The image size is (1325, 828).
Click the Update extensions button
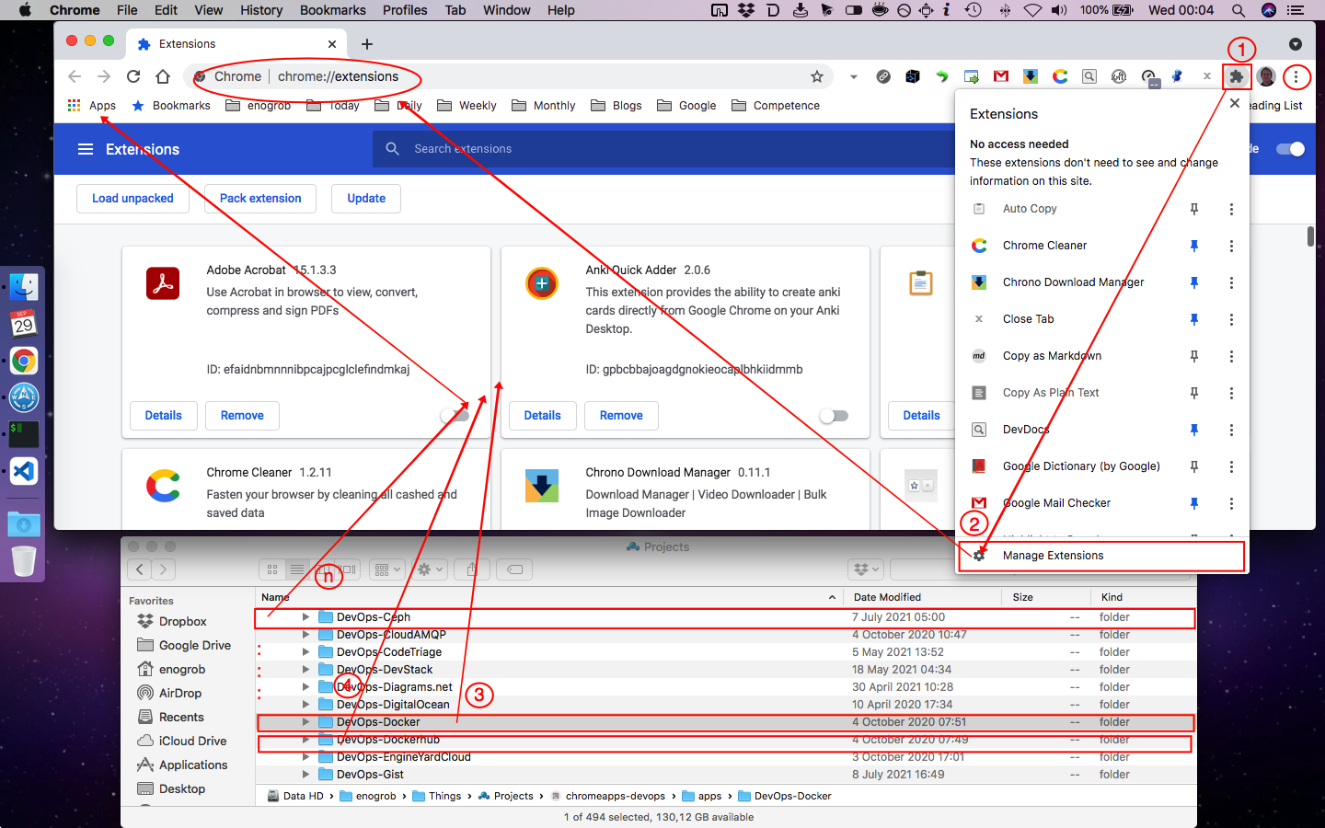click(366, 199)
